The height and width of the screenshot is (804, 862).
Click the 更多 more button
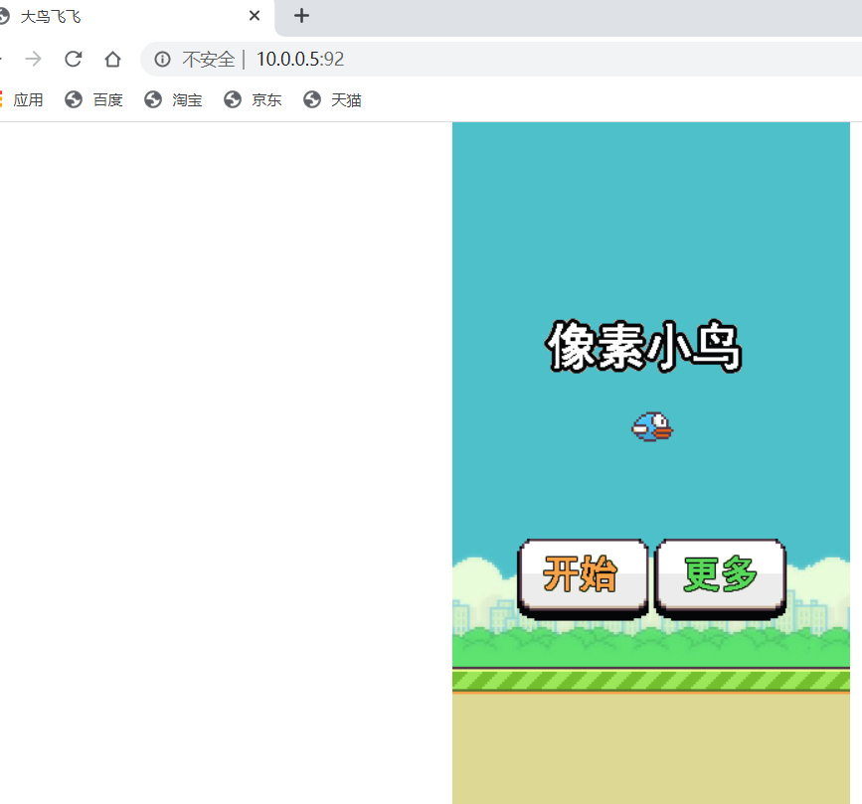720,578
